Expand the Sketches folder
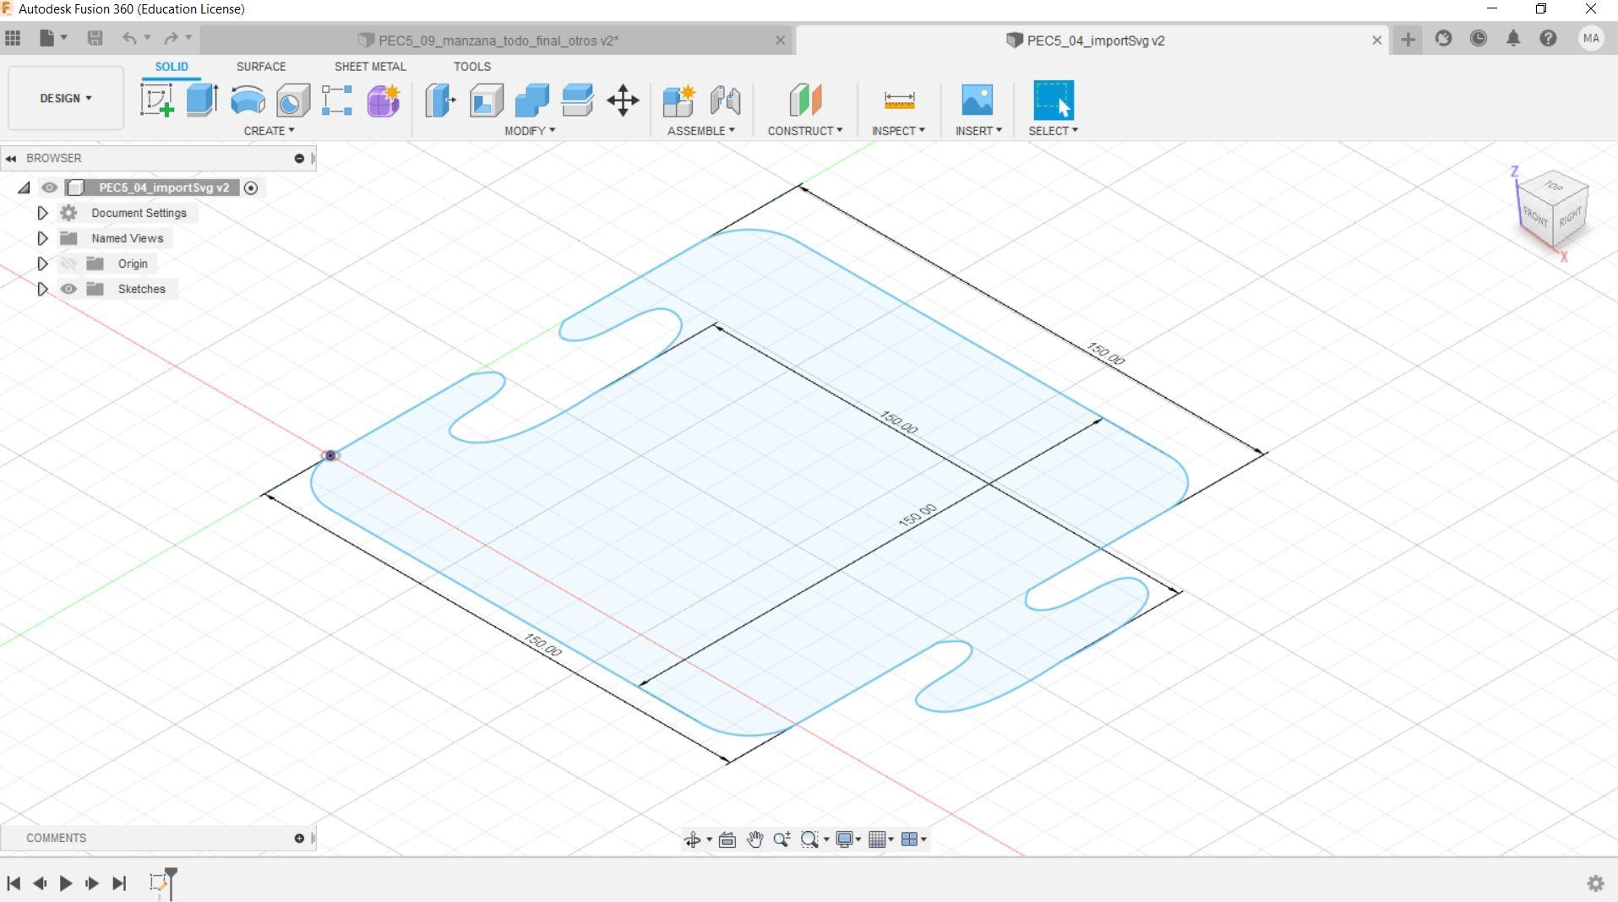Screen dimensions: 1618x902 pyautogui.click(x=42, y=289)
